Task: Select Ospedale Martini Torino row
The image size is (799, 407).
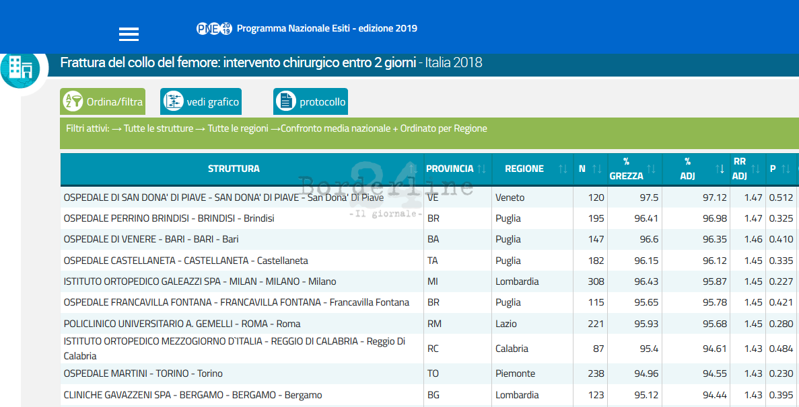Action: pos(143,373)
